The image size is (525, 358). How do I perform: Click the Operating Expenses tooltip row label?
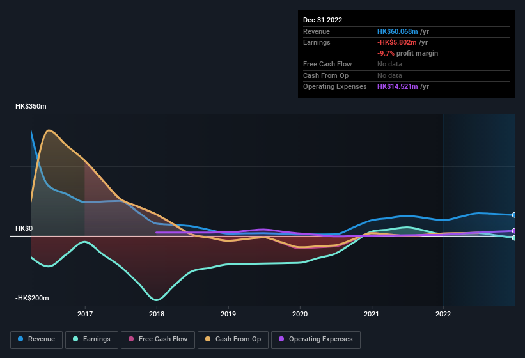point(335,86)
